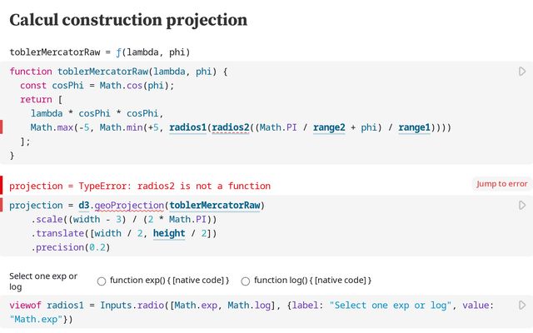Click the Calcul construction projection heading
This screenshot has height=333, width=533.
[128, 20]
